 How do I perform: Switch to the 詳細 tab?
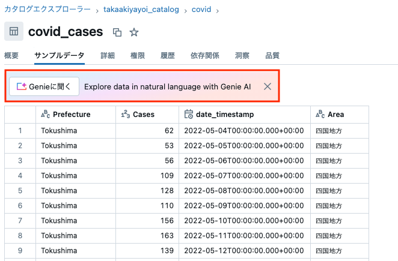(108, 55)
